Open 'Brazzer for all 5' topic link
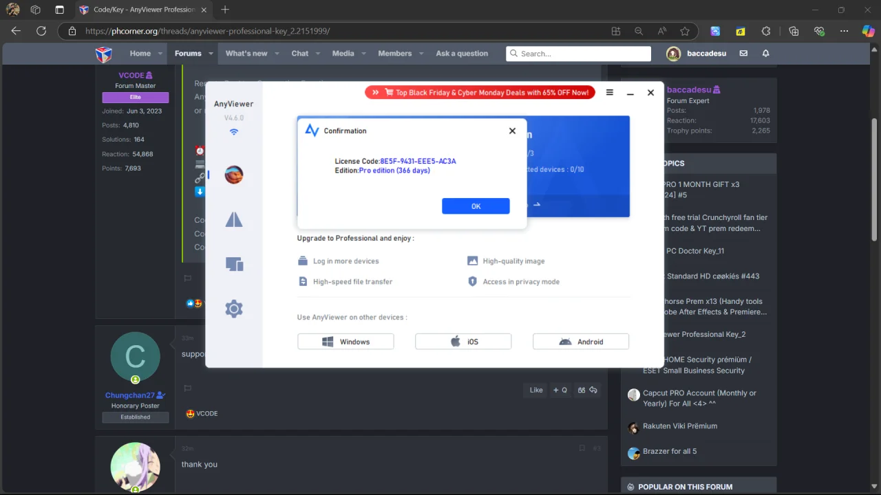 (670, 452)
